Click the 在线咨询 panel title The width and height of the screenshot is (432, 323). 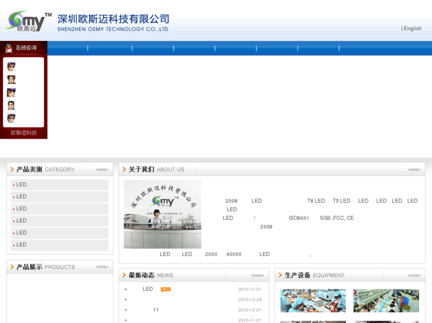click(26, 48)
